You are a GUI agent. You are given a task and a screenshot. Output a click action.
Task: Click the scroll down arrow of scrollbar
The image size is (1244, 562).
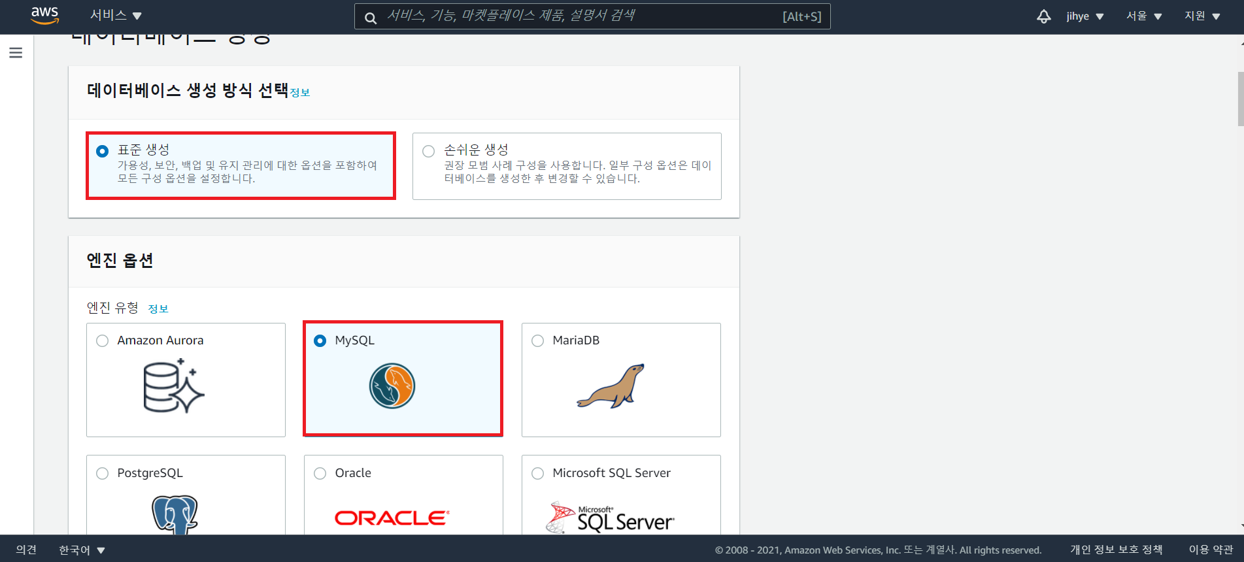pos(1241,525)
